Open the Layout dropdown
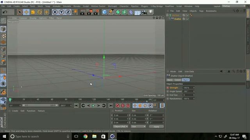The image size is (250, 140). (x=234, y=6)
